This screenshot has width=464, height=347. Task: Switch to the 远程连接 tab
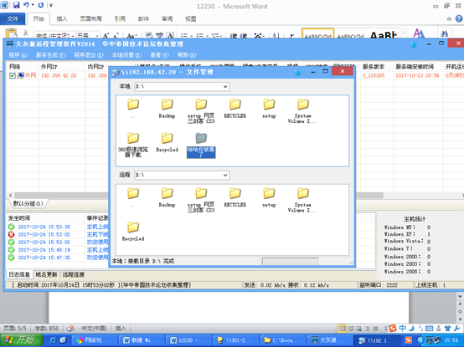pyautogui.click(x=74, y=274)
